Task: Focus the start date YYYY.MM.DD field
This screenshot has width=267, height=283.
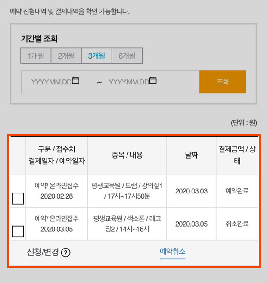Action: coord(55,82)
